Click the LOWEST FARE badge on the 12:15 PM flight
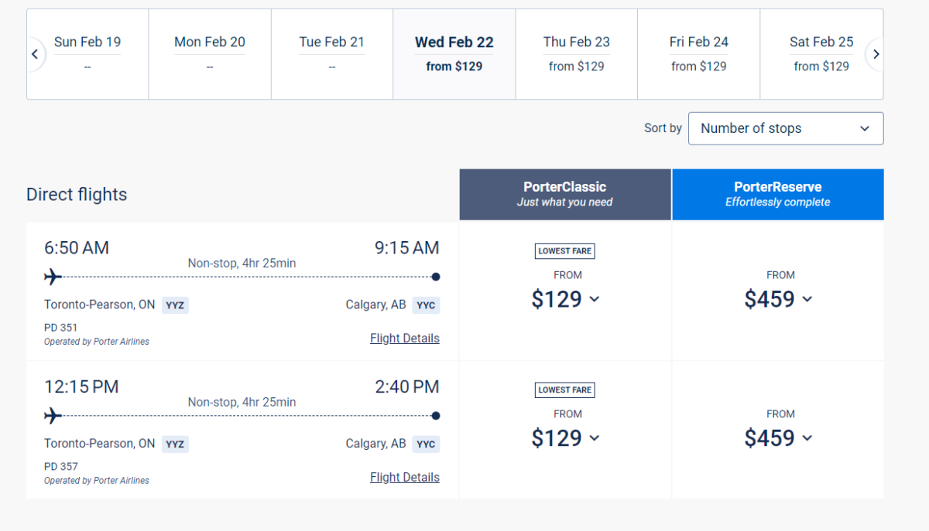 [564, 390]
